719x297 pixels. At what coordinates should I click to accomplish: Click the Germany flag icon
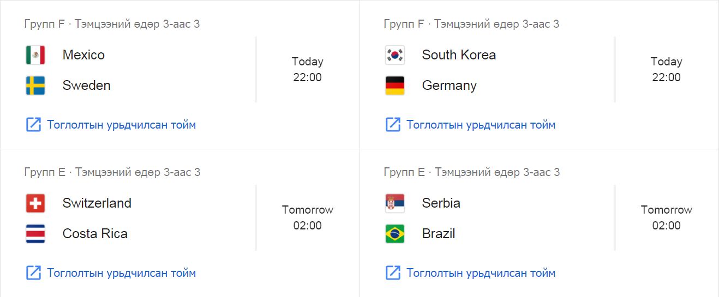[x=395, y=86]
